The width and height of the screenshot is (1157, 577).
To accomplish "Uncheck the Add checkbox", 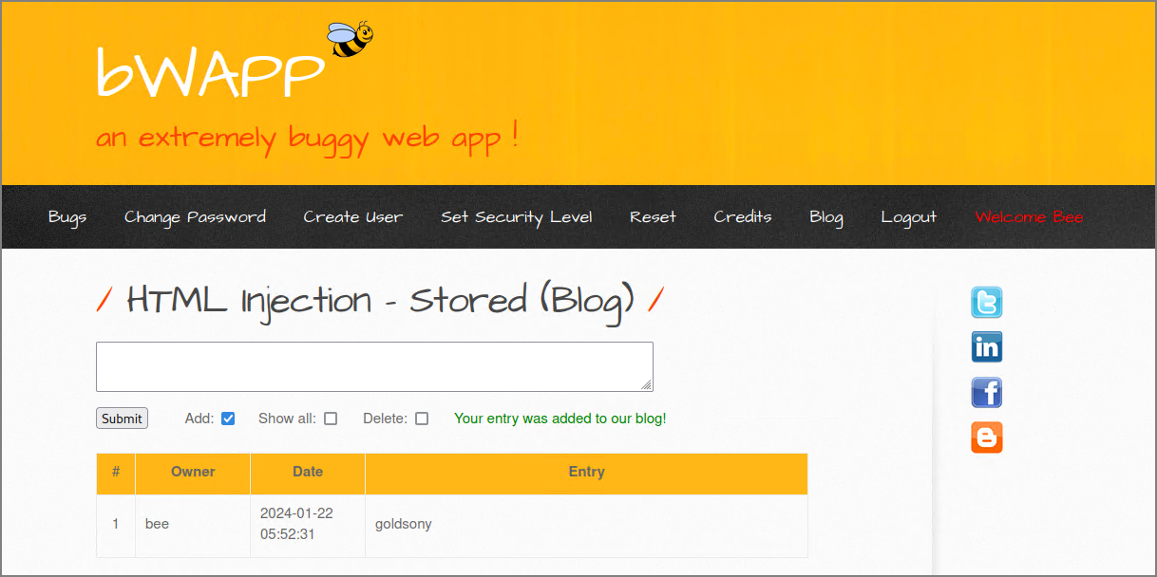I will (x=228, y=419).
